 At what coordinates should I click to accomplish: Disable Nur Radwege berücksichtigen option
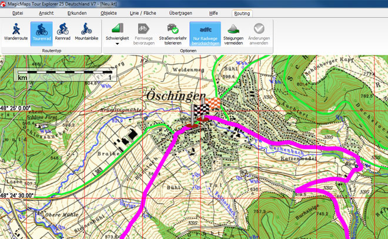pos(205,33)
